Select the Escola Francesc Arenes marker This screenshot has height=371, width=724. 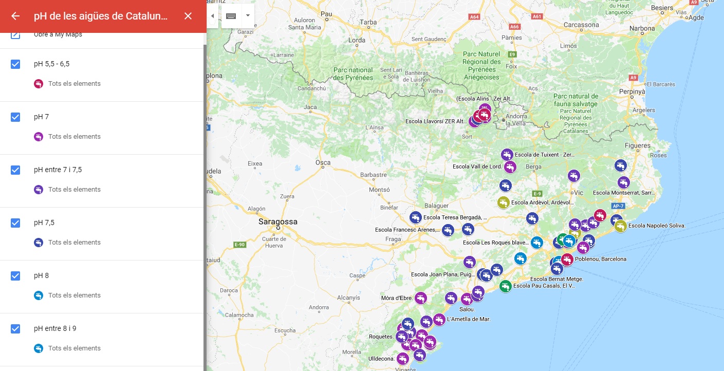448,230
